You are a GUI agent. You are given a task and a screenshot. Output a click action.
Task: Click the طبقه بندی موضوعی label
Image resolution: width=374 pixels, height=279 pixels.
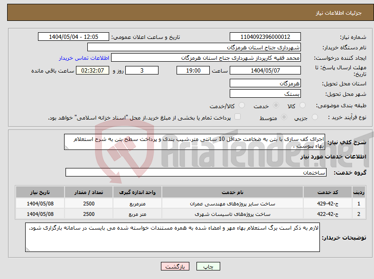tap(341, 105)
